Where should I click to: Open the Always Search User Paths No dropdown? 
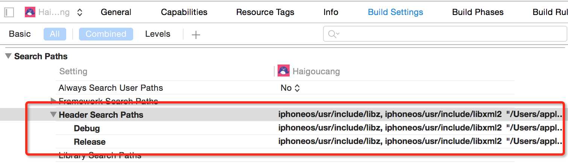click(290, 88)
